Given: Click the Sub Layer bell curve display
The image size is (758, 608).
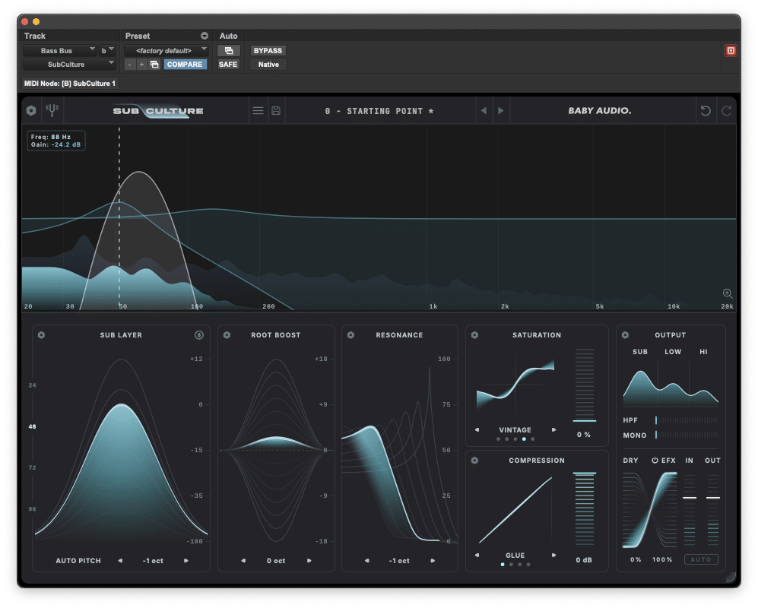Looking at the screenshot, I should point(122,449).
